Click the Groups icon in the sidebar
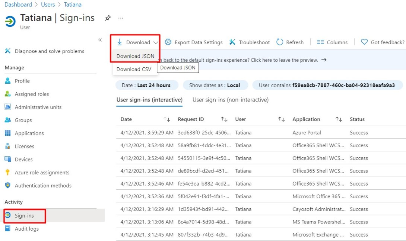The height and width of the screenshot is (241, 406). tap(8, 120)
